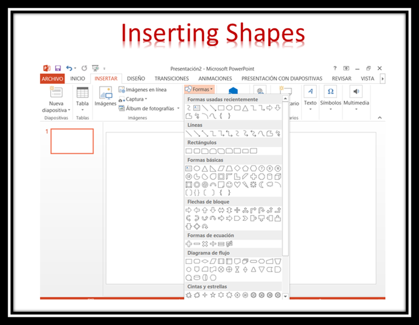Open Customize Quick Access Toolbar arrow
The width and height of the screenshot is (419, 325).
click(x=104, y=69)
